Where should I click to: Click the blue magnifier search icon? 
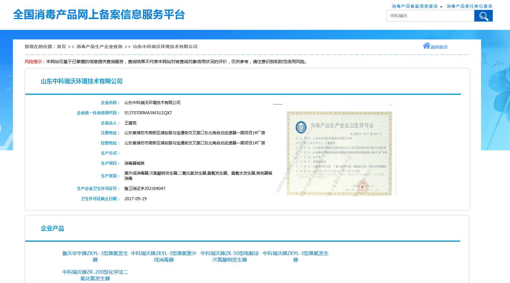pyautogui.click(x=483, y=16)
